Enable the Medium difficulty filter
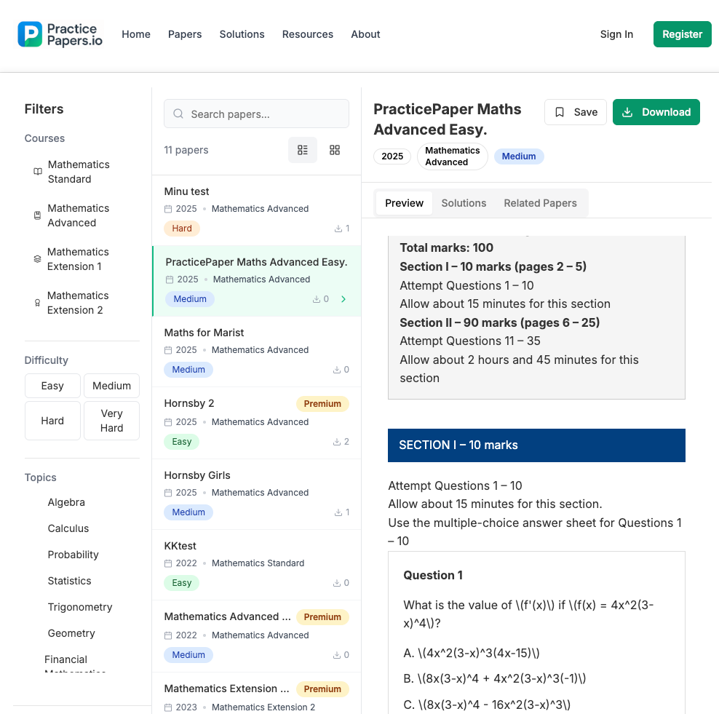 [111, 386]
